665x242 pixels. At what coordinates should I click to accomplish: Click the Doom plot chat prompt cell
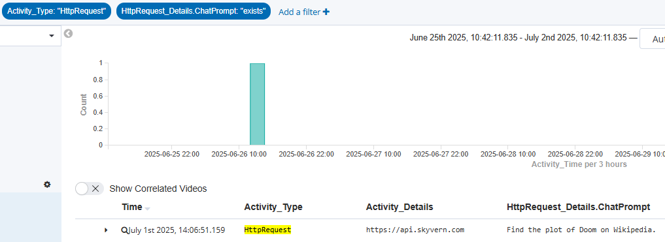point(581,230)
